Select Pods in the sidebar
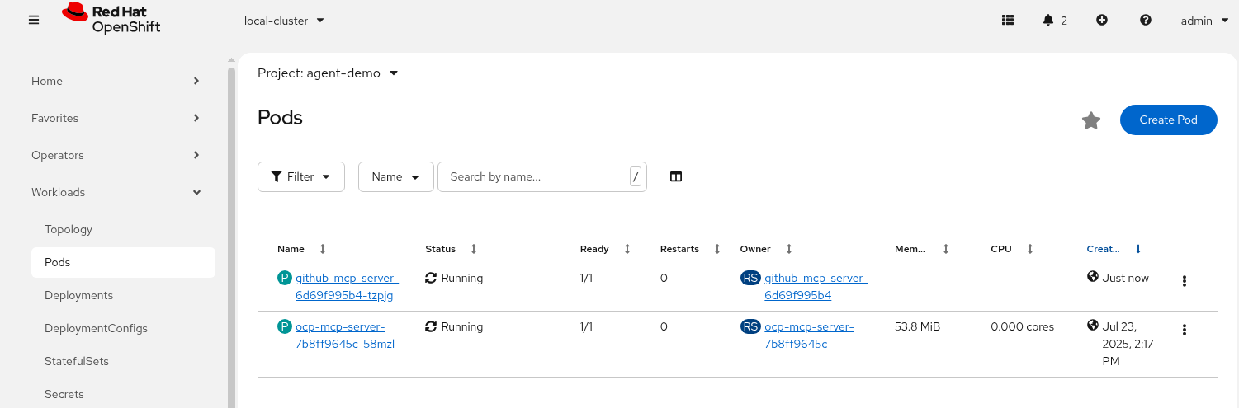 (123, 262)
